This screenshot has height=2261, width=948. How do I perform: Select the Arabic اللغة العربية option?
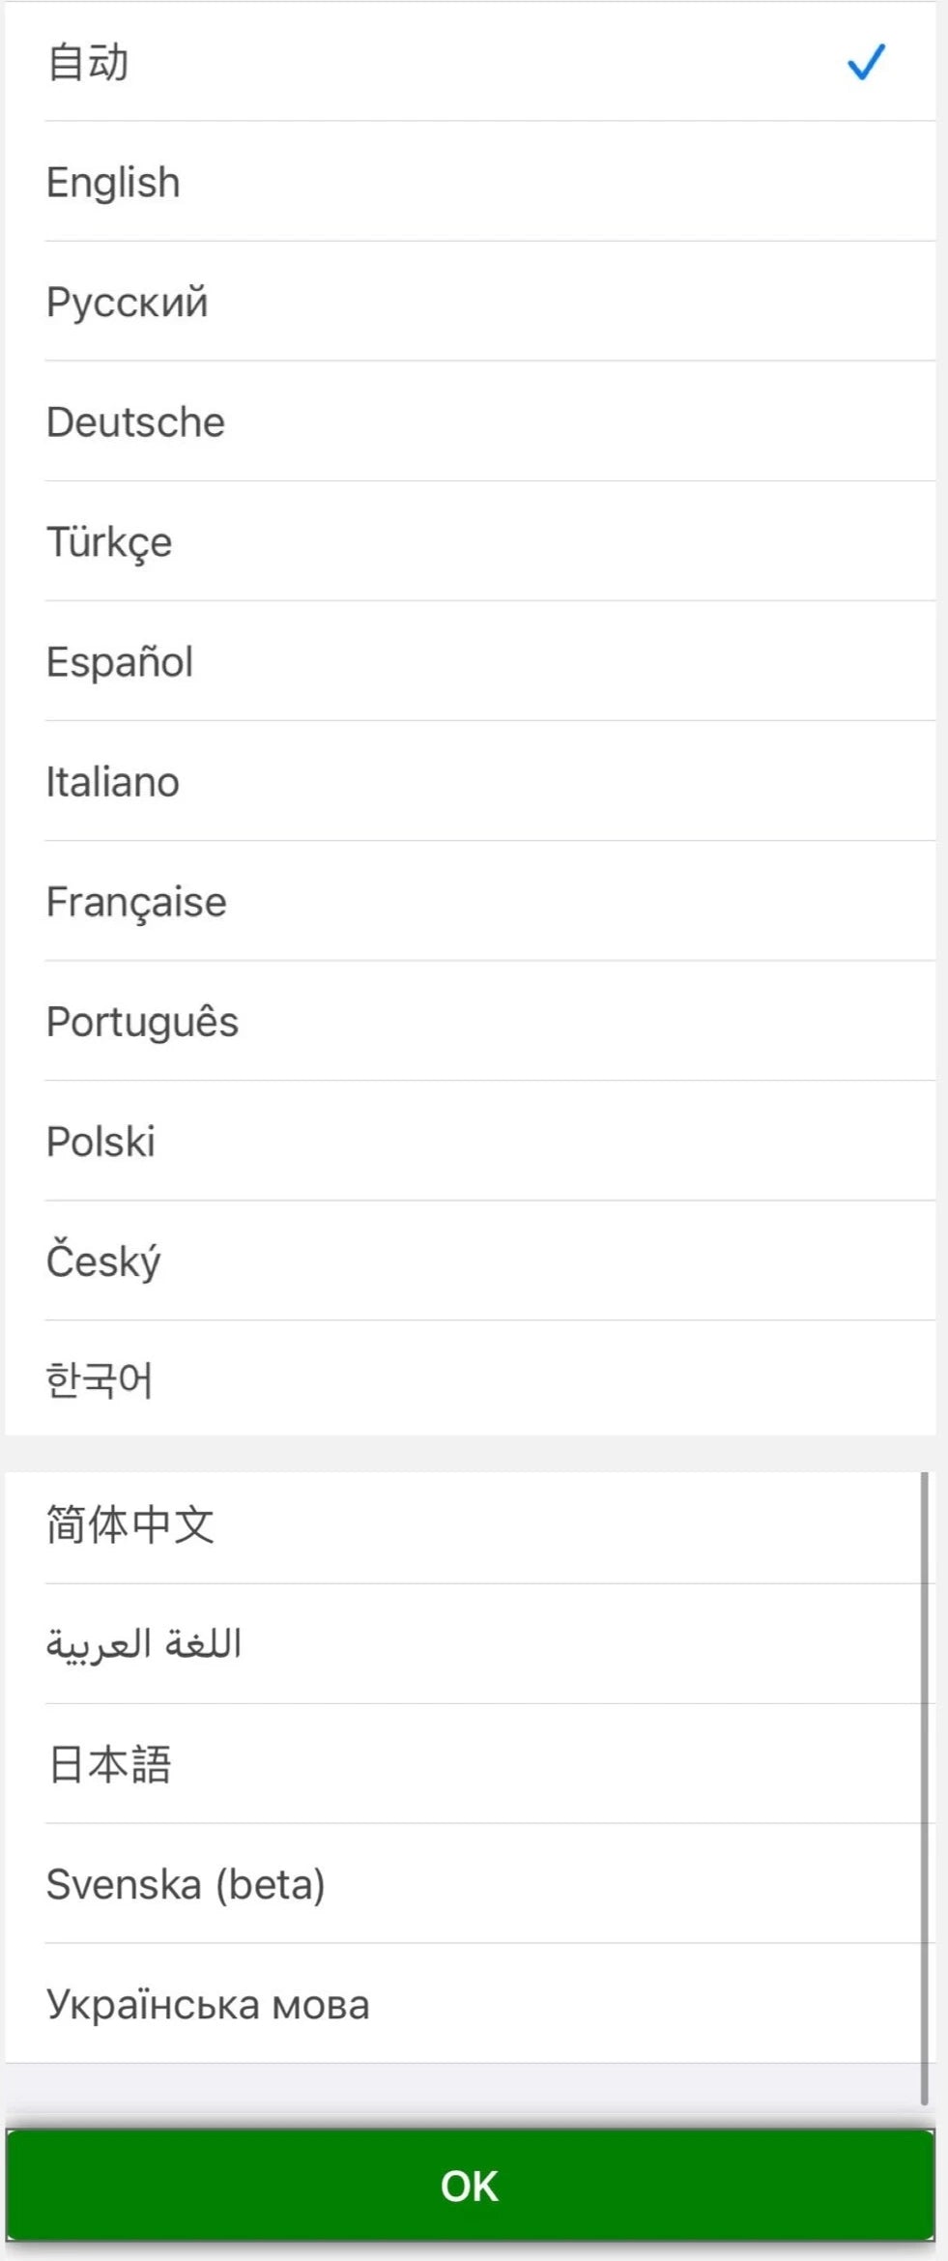144,1644
